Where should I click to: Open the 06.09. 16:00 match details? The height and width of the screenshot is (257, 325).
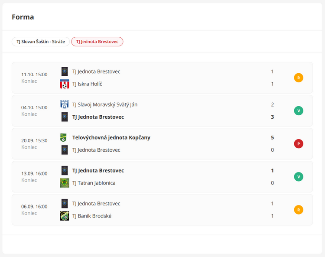click(x=162, y=210)
